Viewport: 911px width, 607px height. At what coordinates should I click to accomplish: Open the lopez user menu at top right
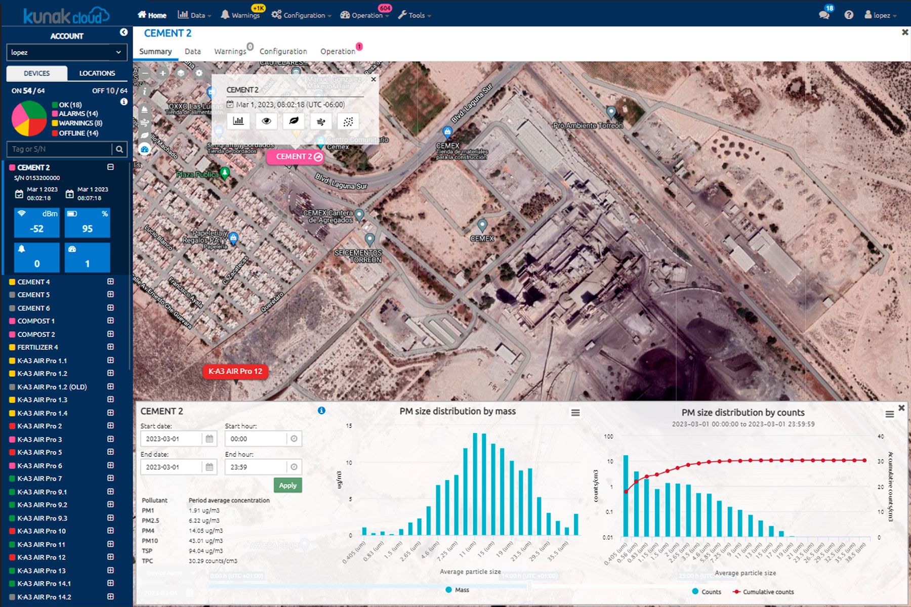(881, 15)
